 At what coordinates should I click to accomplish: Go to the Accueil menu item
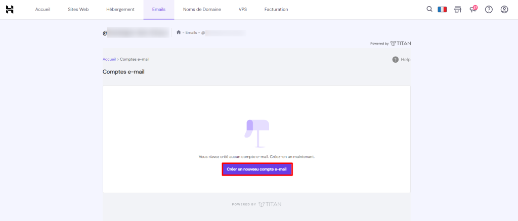[43, 9]
